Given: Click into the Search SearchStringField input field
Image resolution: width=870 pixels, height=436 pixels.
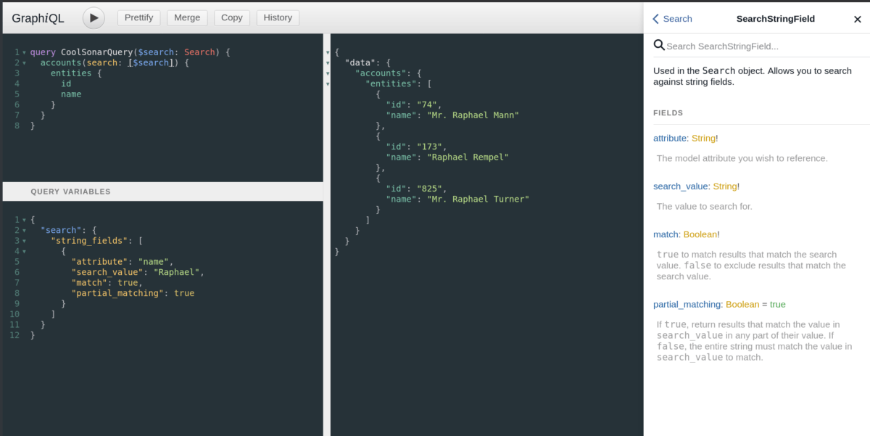Looking at the screenshot, I should tap(732, 45).
